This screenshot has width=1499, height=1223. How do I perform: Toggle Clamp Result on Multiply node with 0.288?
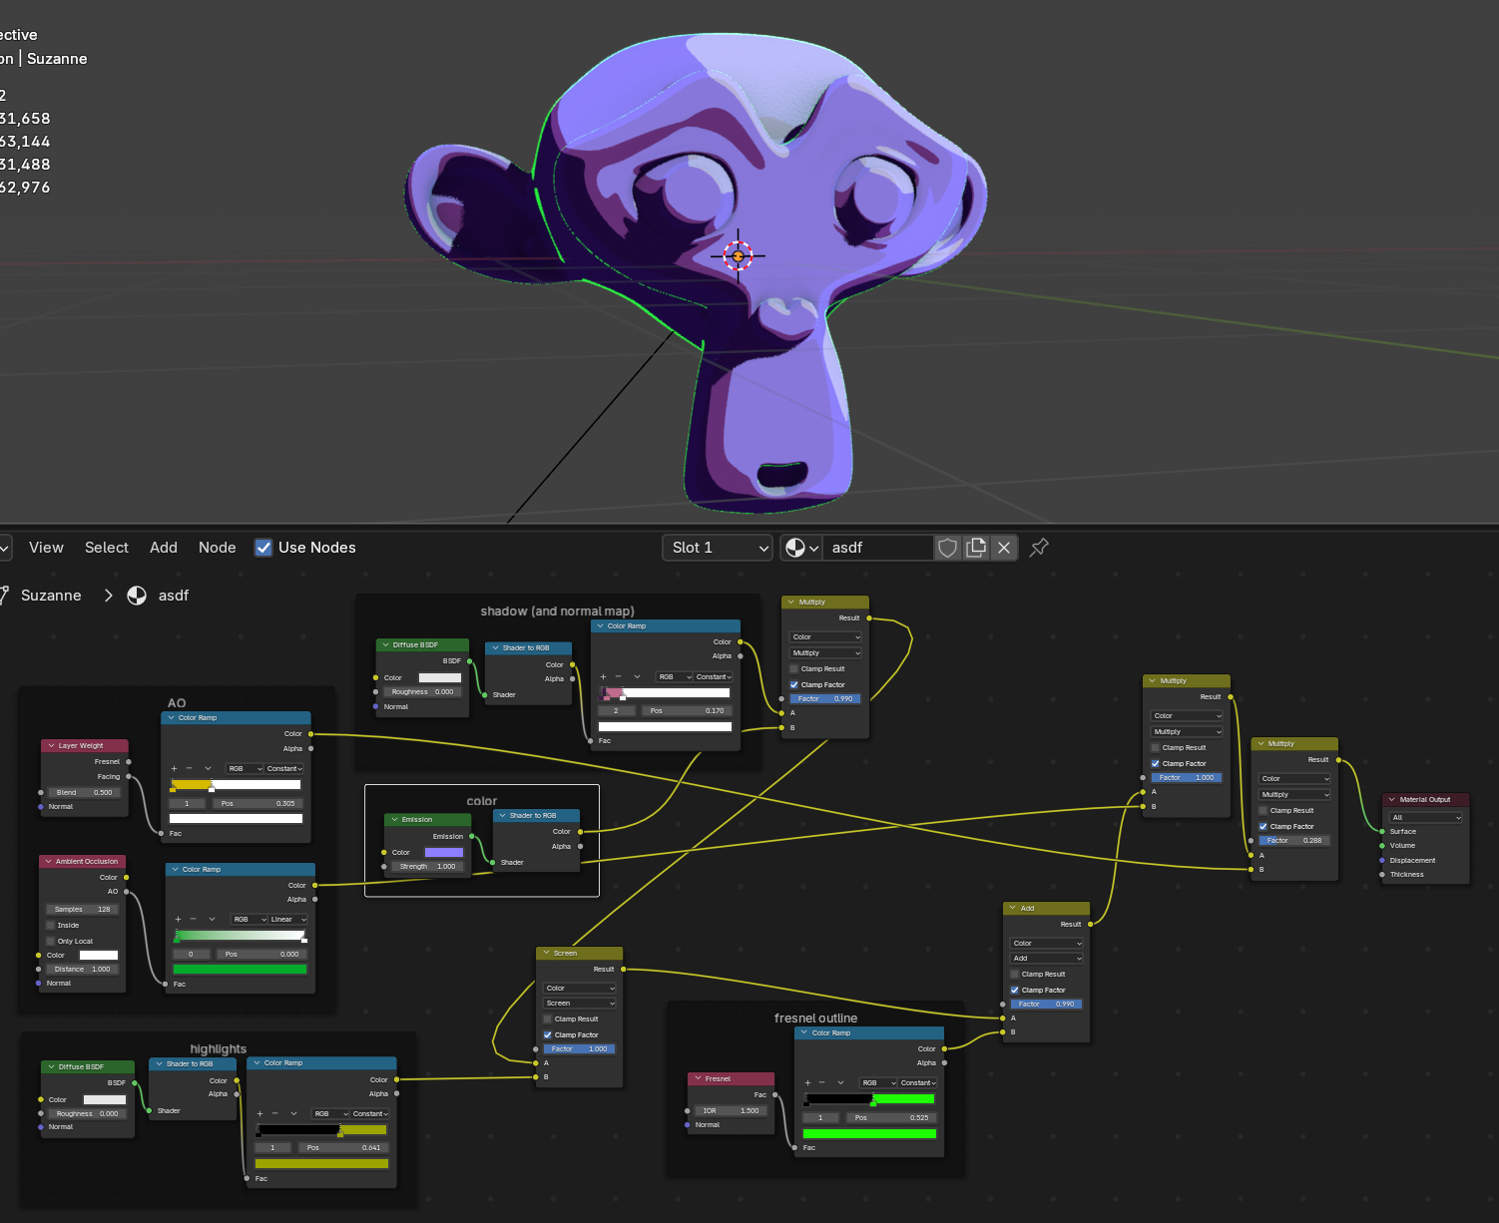1262,810
